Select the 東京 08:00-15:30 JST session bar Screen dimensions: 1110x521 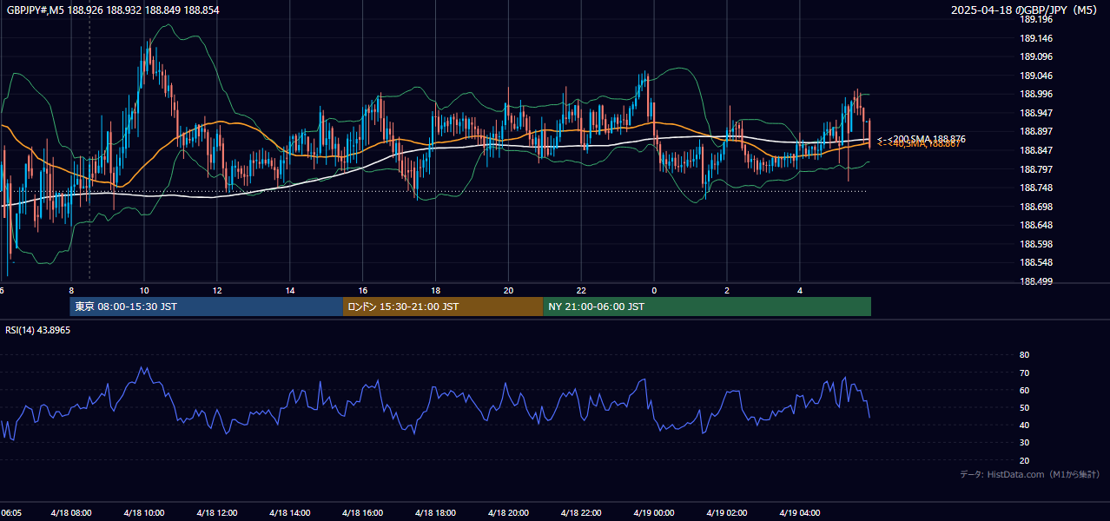click(x=207, y=307)
